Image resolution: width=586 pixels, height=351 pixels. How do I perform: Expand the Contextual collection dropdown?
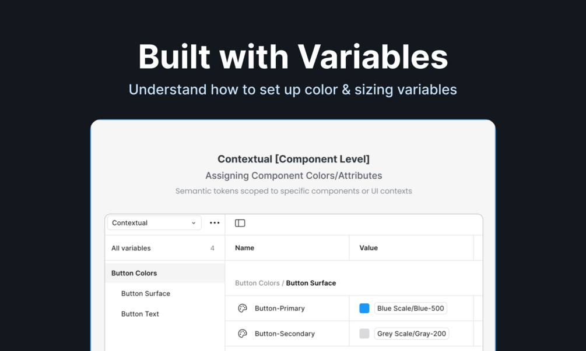coord(155,223)
